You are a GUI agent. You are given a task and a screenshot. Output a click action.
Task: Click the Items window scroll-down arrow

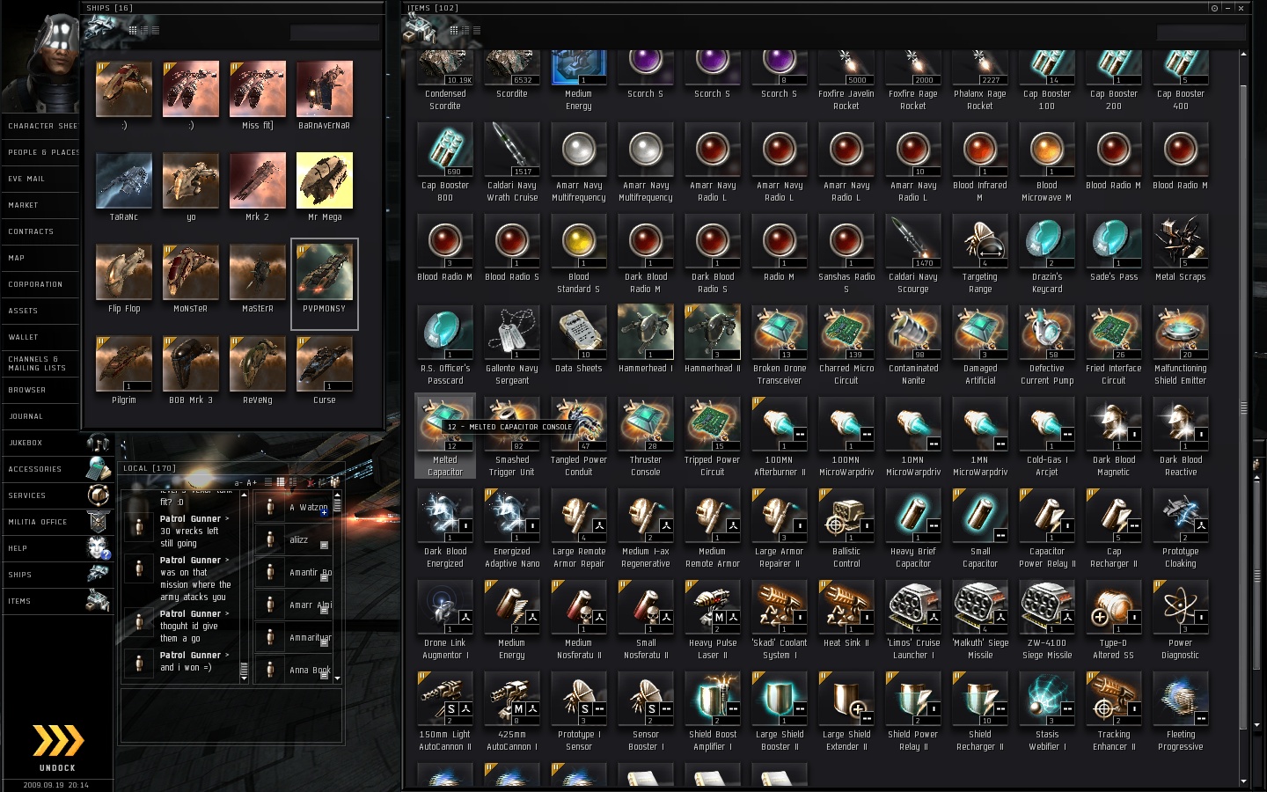click(1243, 781)
